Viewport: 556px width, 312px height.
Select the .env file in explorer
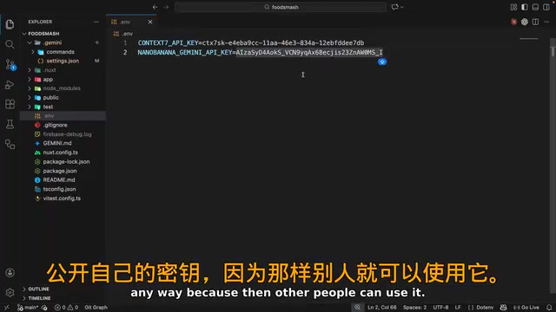(x=63, y=116)
